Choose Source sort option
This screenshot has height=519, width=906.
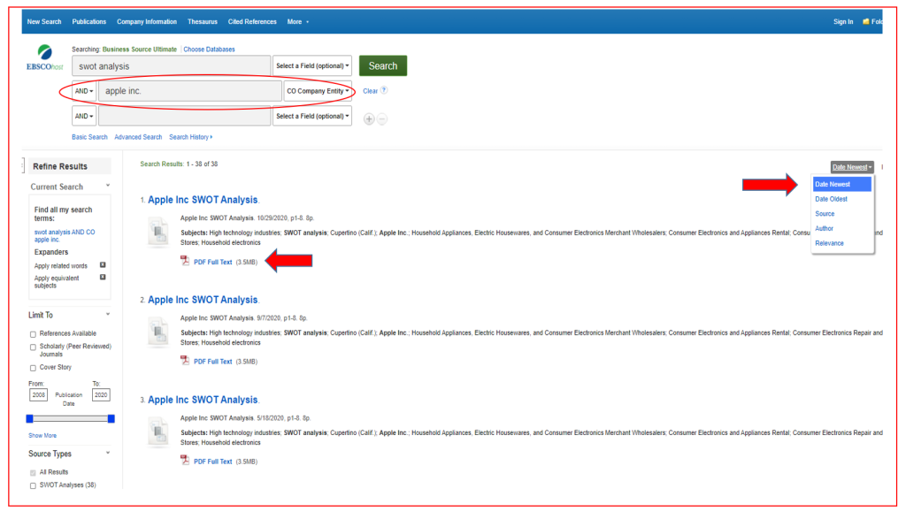[x=825, y=214]
